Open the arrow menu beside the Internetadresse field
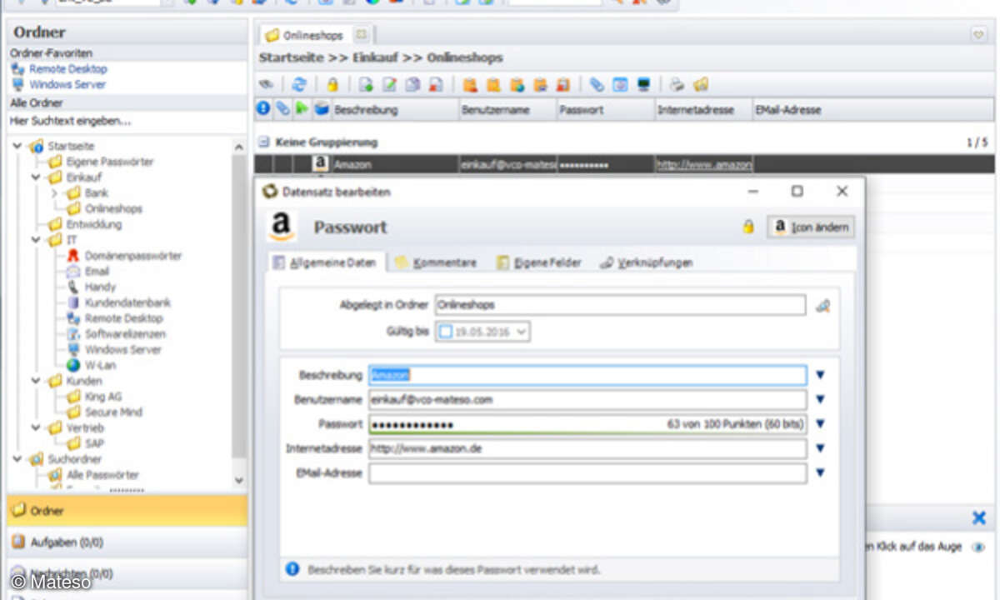 click(x=820, y=448)
